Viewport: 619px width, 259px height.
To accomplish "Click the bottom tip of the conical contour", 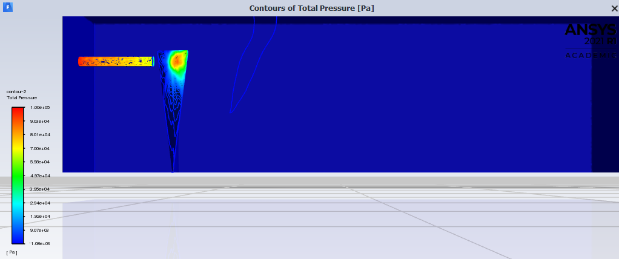I will [x=173, y=171].
